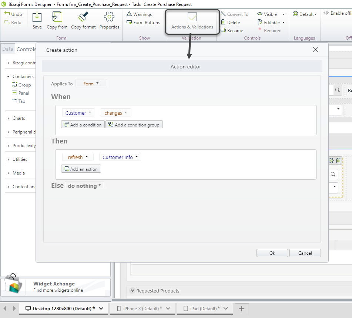Show form Warnings
This screenshot has width=352, height=318.
click(x=139, y=14)
